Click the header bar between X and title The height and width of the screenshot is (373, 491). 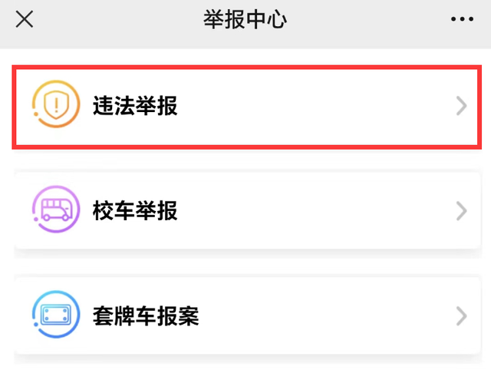115,19
